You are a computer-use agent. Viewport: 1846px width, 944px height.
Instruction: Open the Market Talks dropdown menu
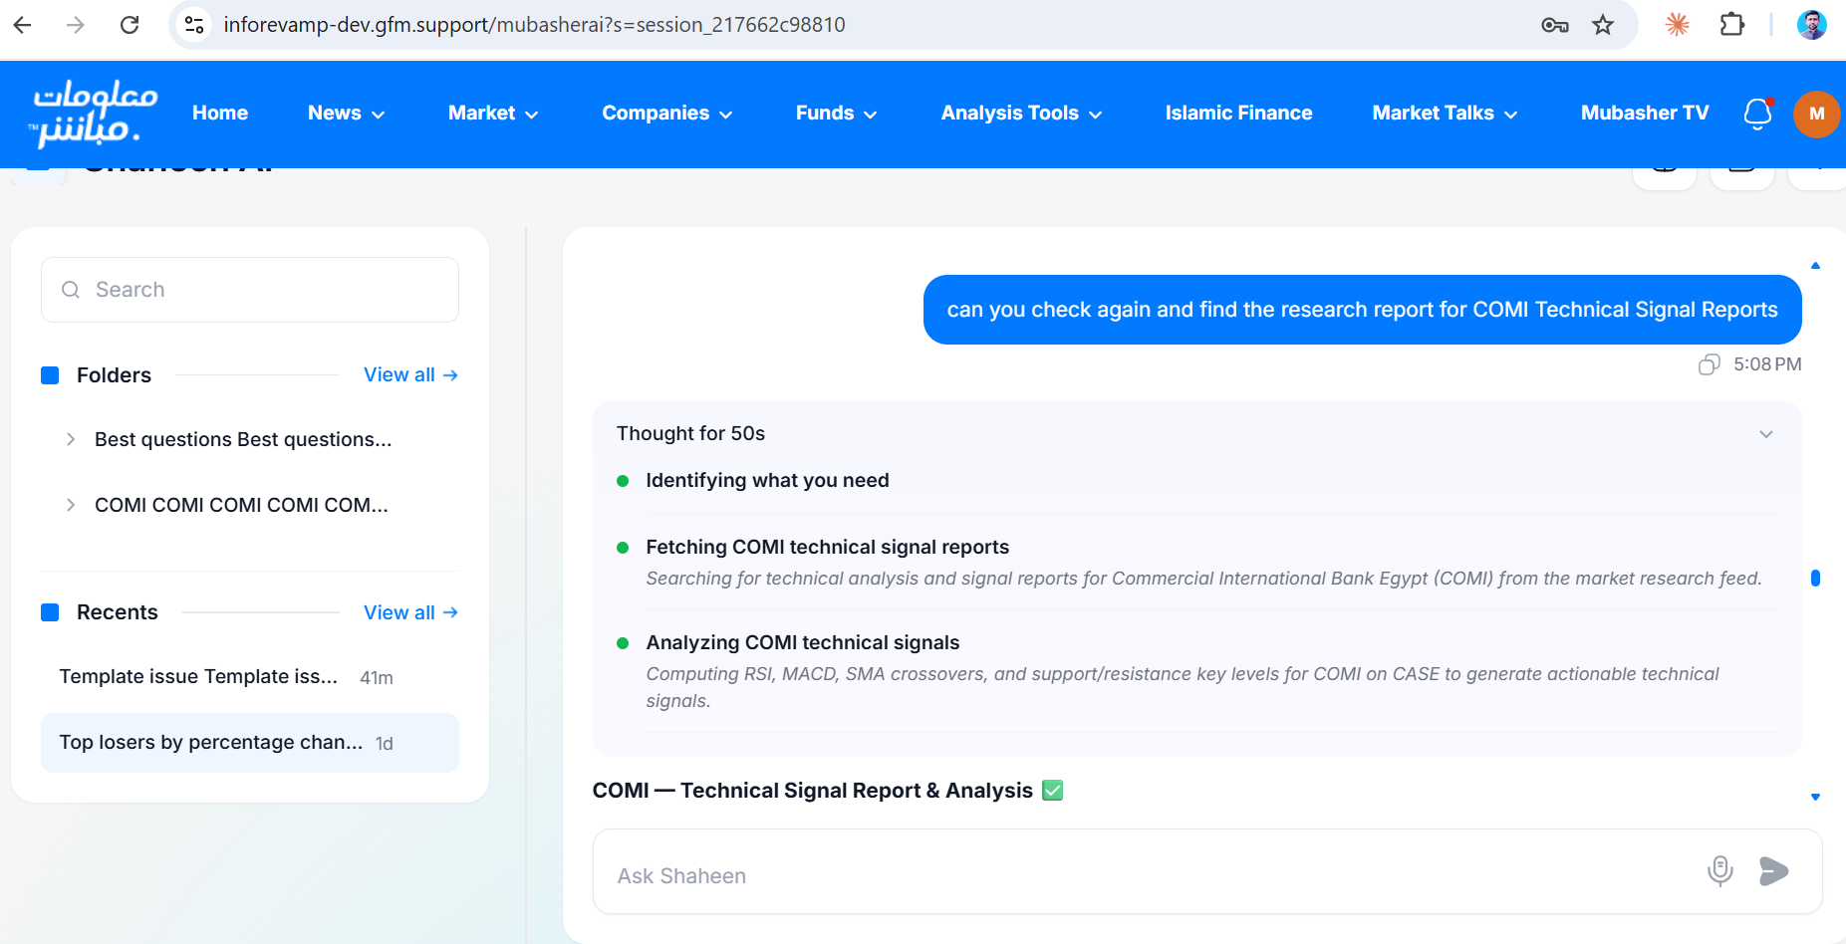click(1445, 114)
